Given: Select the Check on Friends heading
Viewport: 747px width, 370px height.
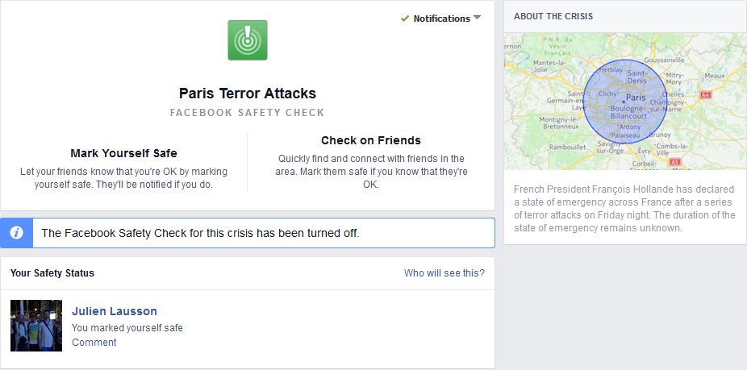Looking at the screenshot, I should [370, 140].
